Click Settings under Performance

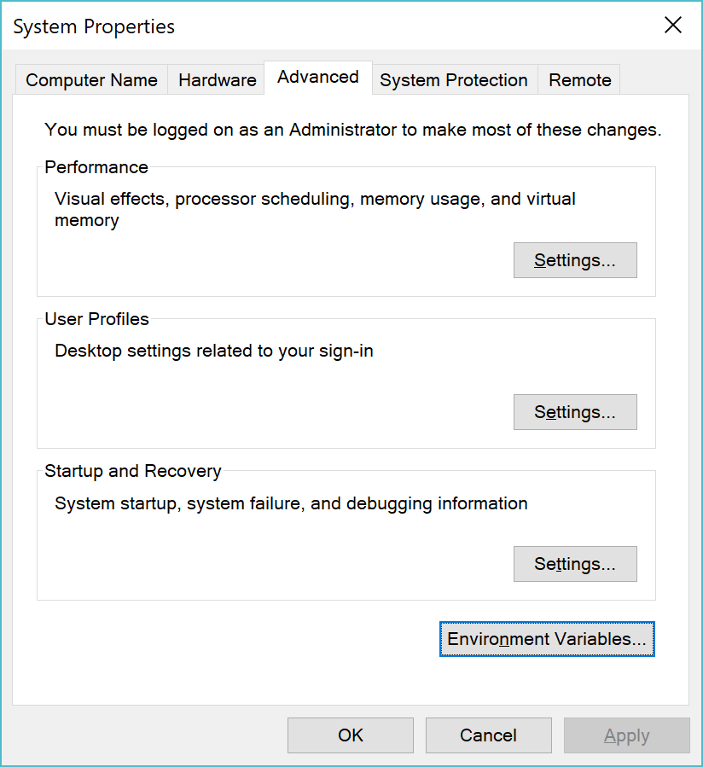click(x=574, y=259)
